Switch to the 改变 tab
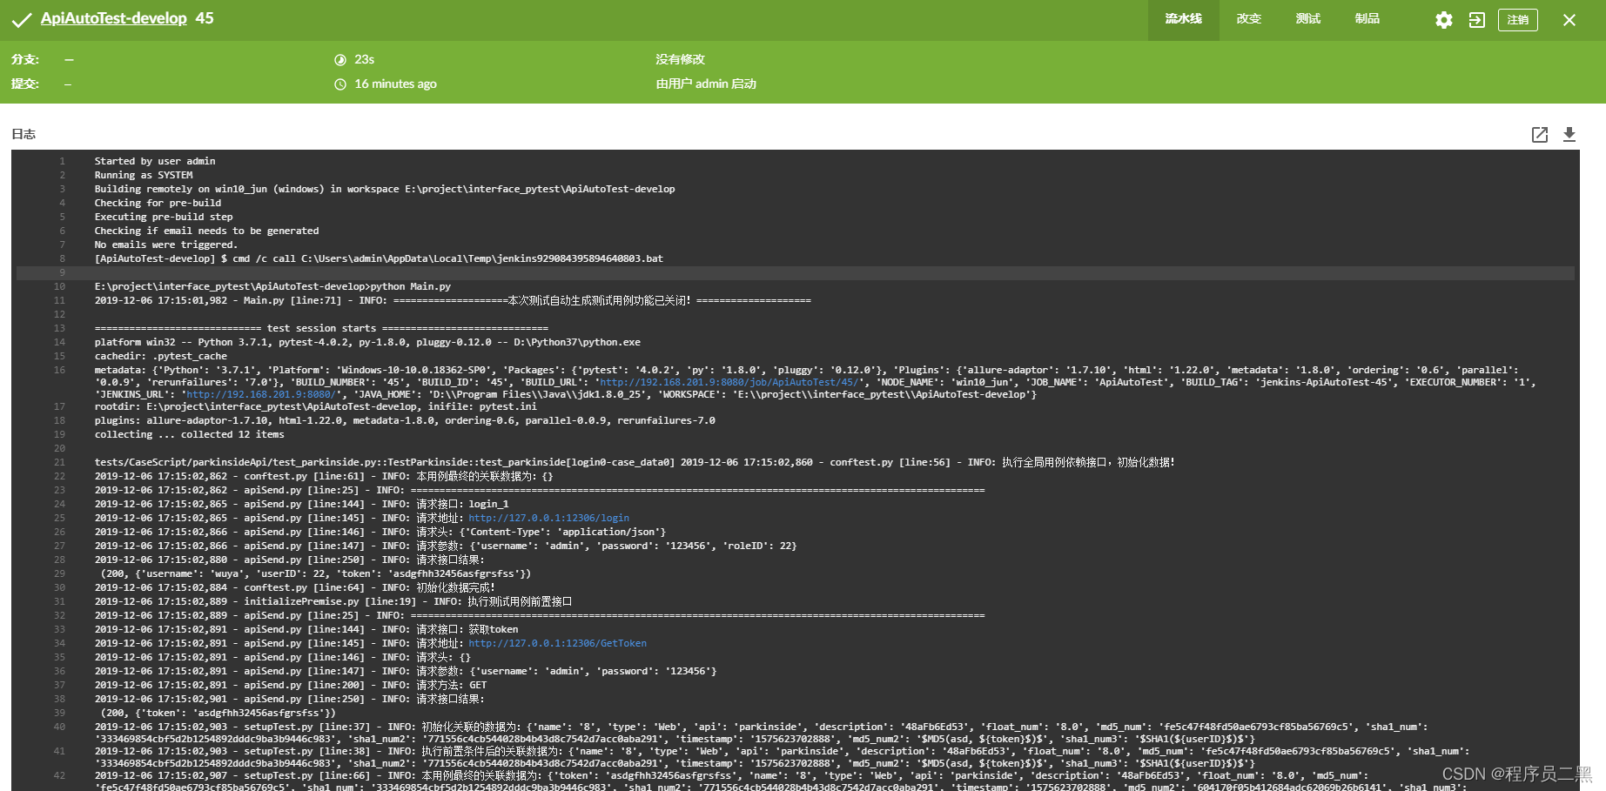 click(x=1249, y=19)
